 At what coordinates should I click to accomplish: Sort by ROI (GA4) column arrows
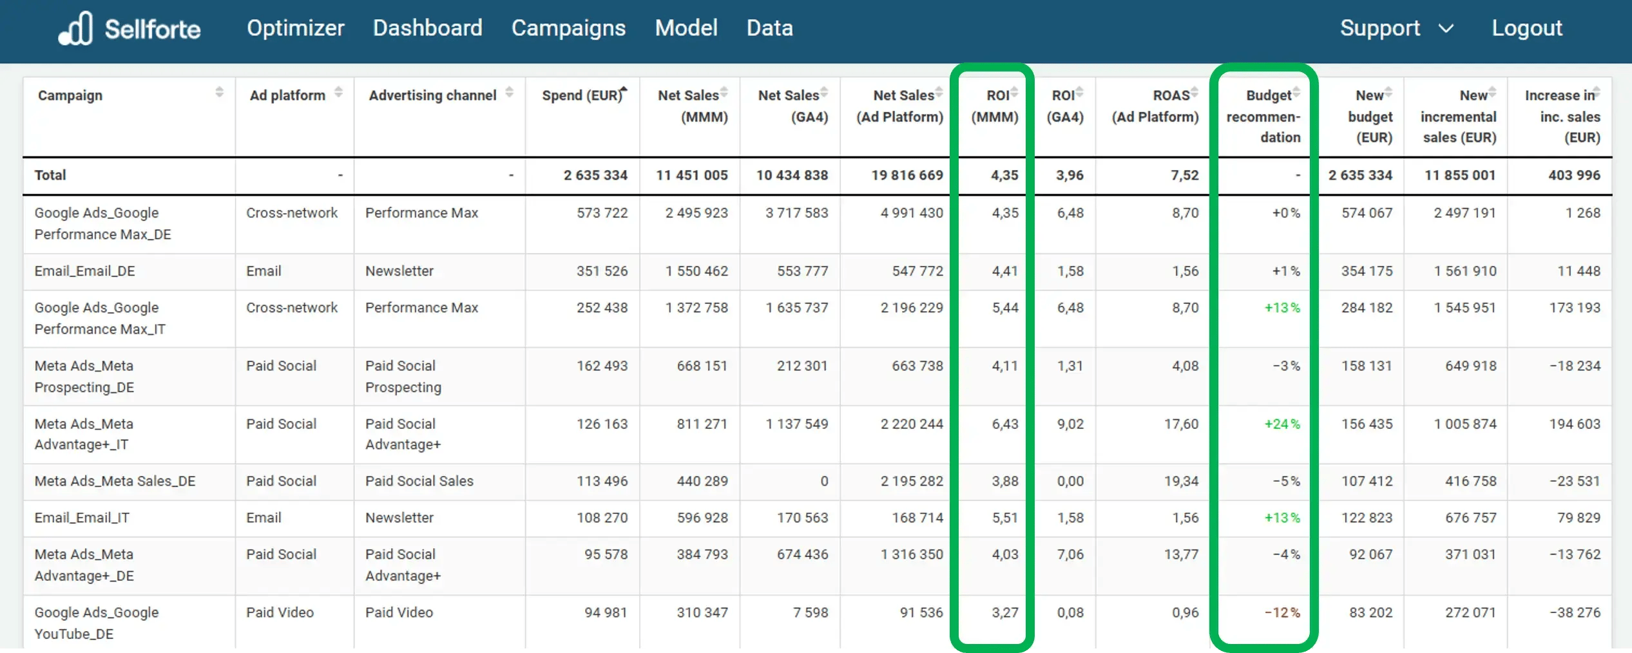click(1080, 91)
